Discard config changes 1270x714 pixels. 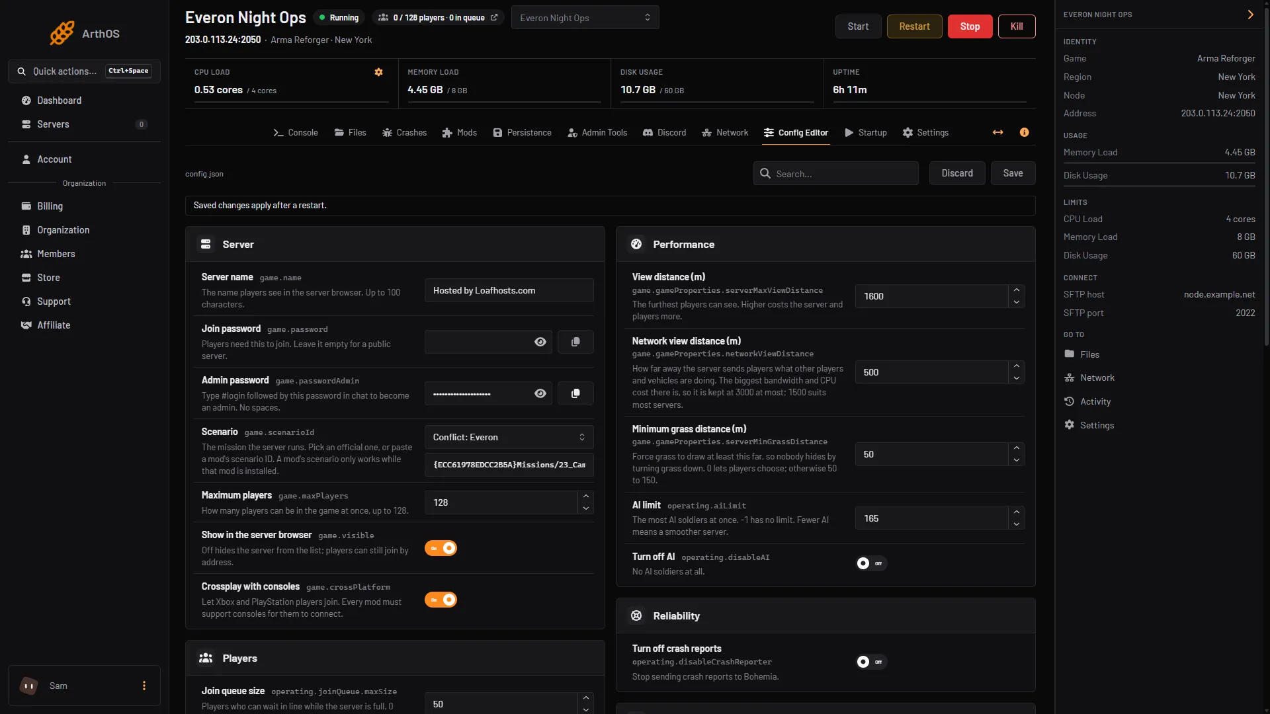click(957, 173)
